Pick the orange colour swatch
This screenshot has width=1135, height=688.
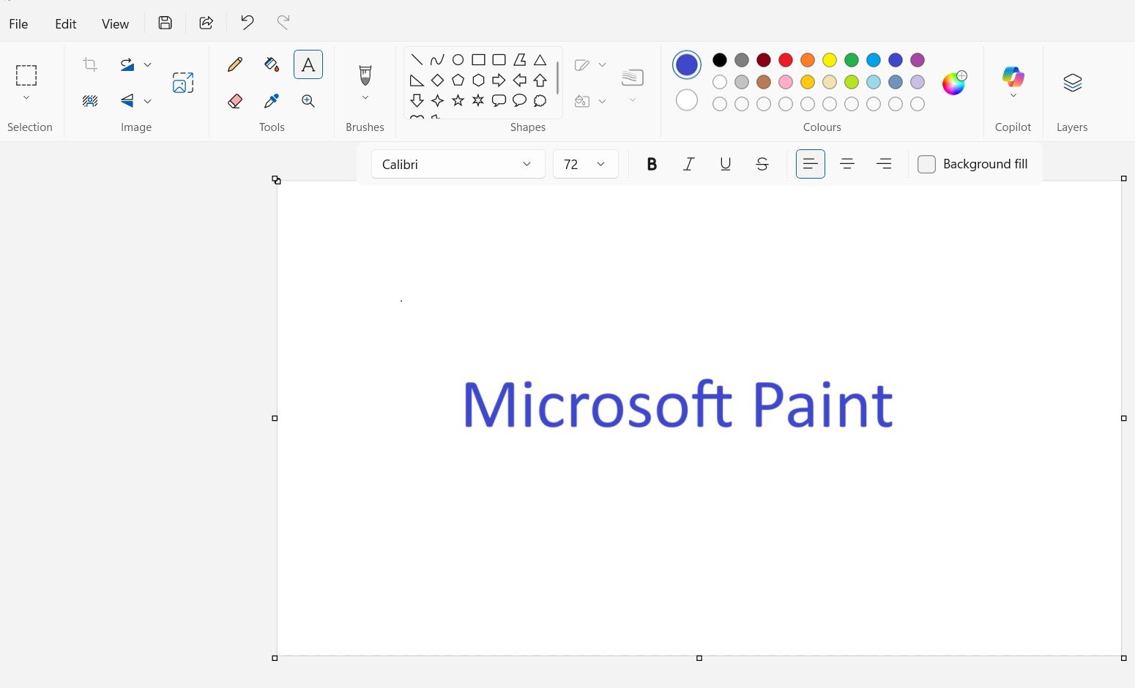tap(808, 60)
